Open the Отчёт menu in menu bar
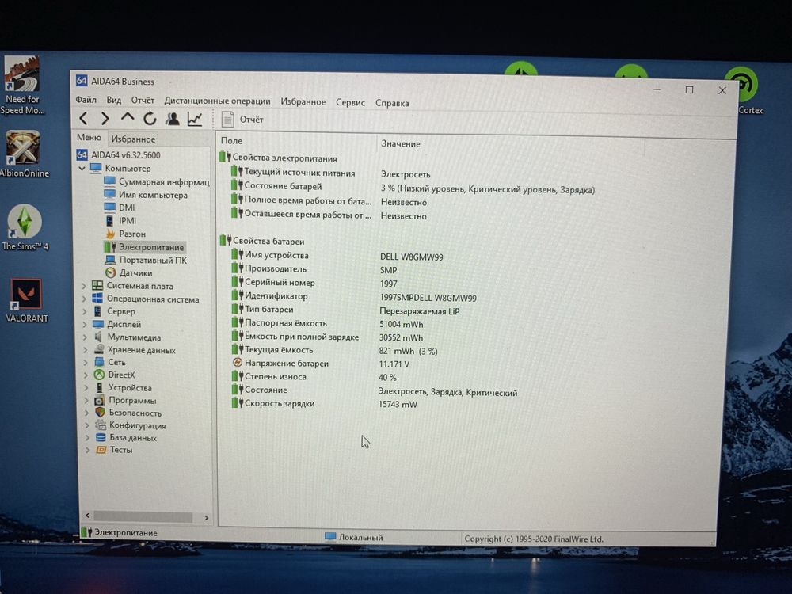The width and height of the screenshot is (792, 594). 143,101
